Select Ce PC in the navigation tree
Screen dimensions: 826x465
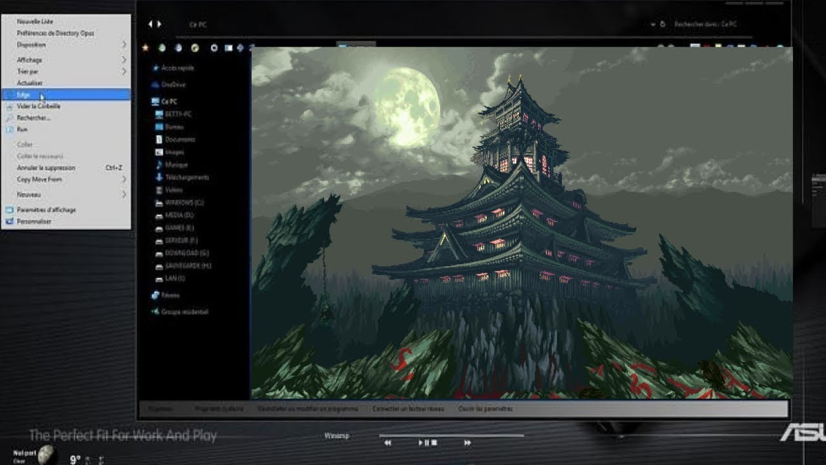click(169, 101)
